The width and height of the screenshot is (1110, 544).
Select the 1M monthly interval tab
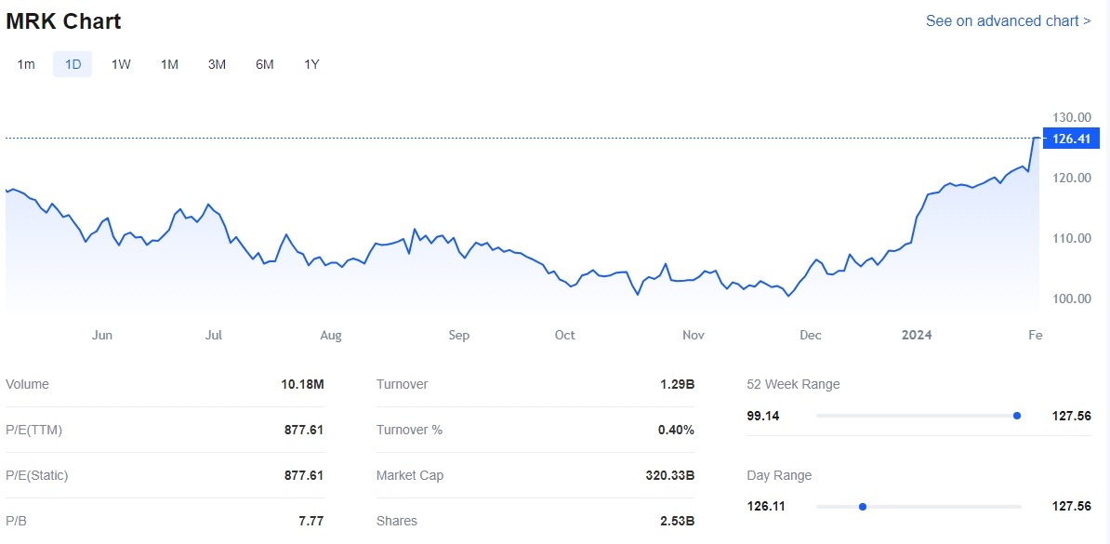coord(169,64)
